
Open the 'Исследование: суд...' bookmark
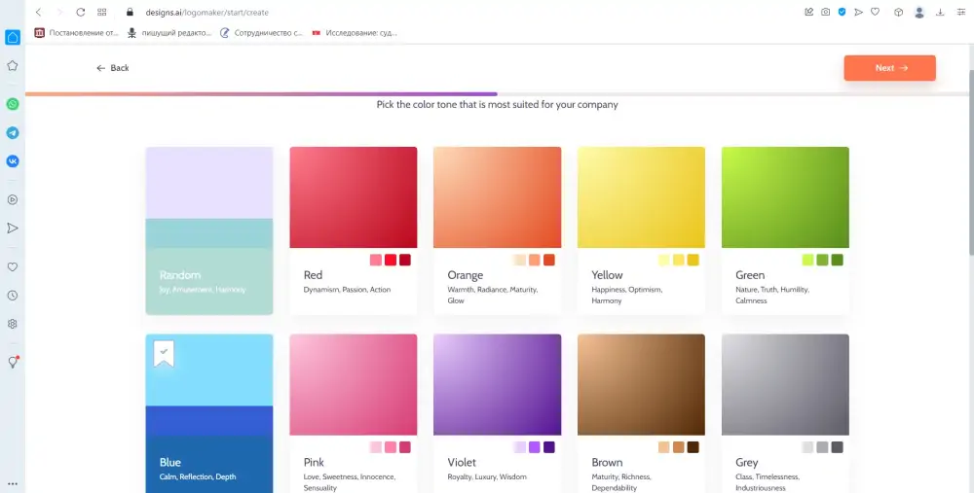tap(355, 32)
